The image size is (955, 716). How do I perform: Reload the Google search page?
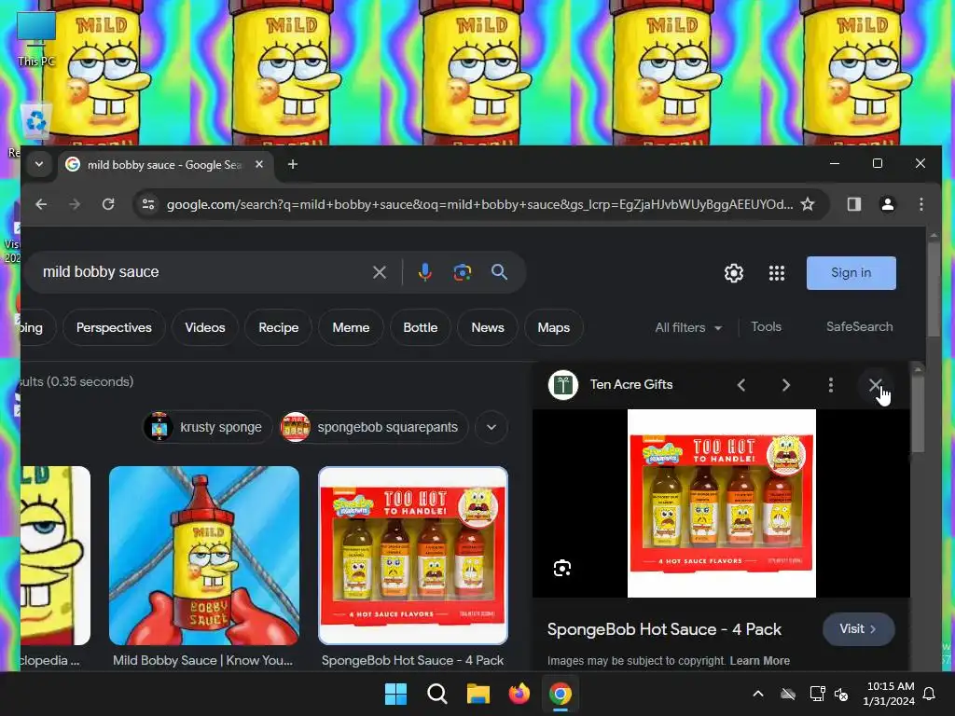108,204
